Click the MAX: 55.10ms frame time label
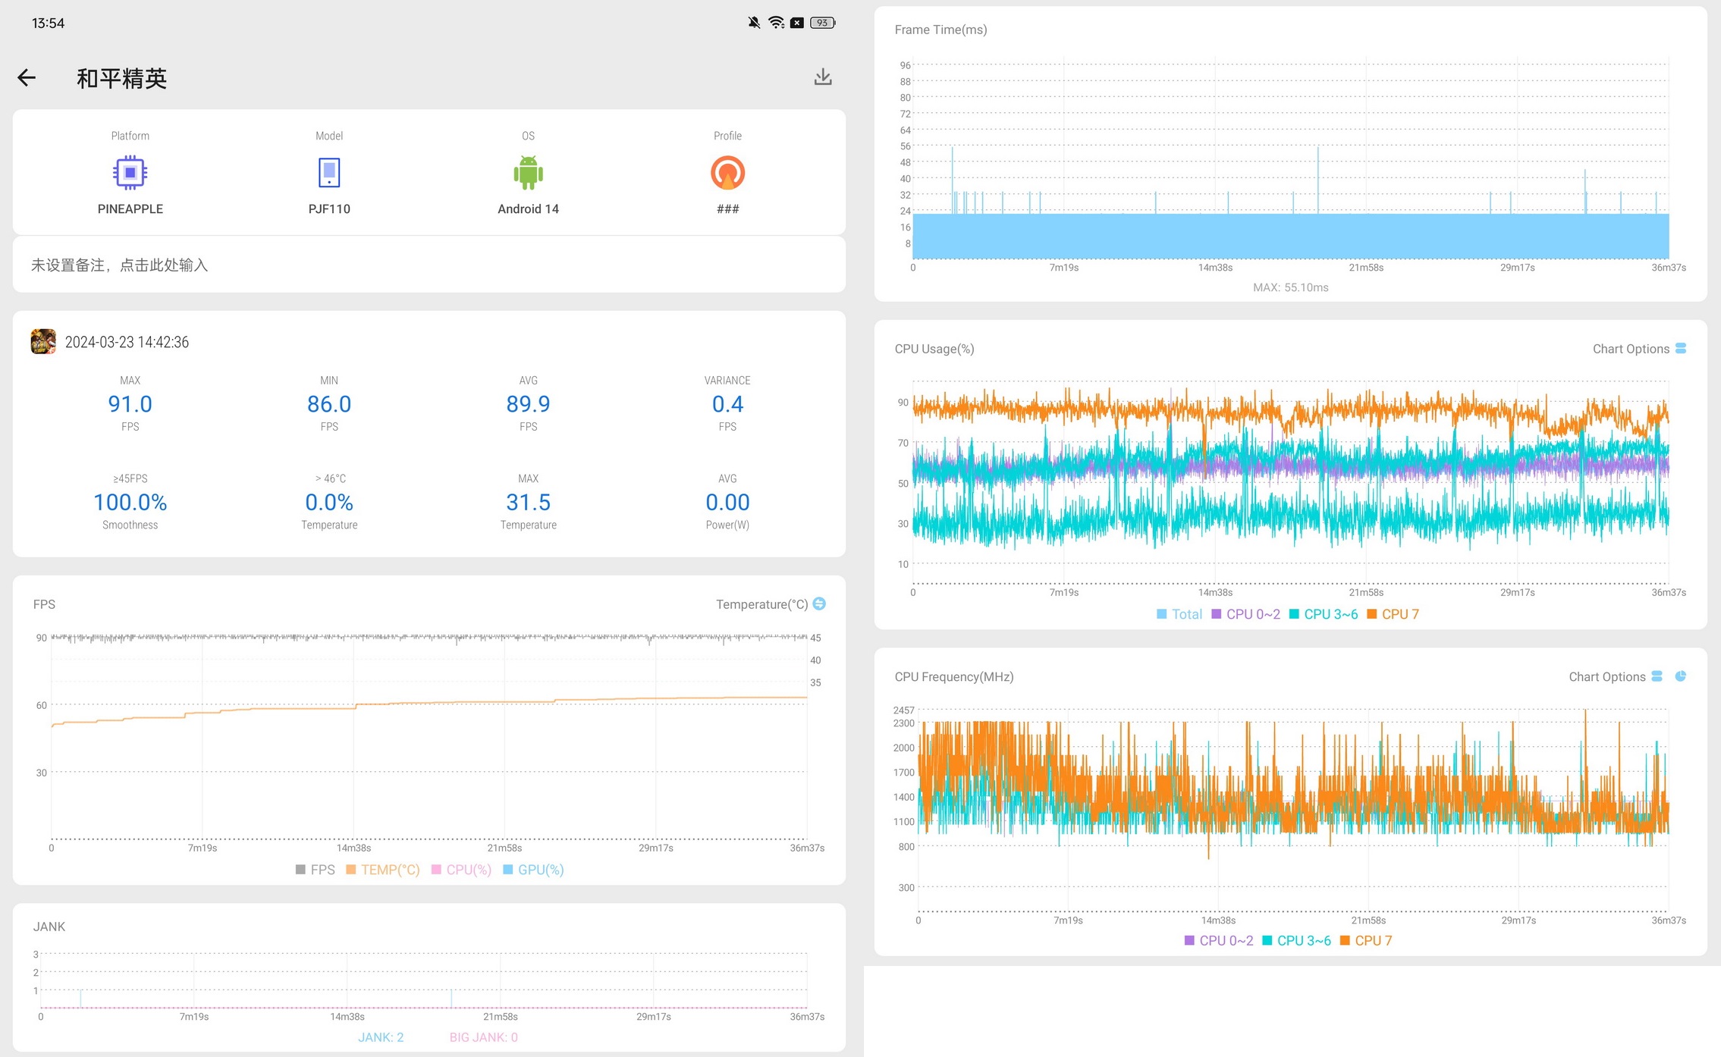 (x=1290, y=287)
